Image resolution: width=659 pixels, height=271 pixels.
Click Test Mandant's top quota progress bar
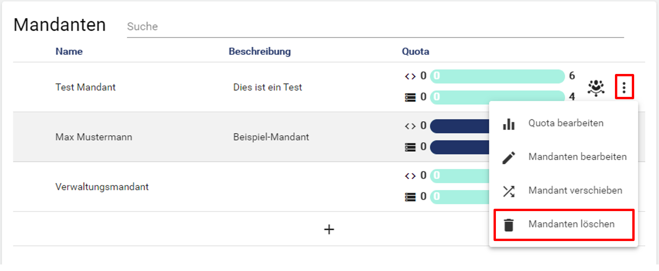point(497,76)
